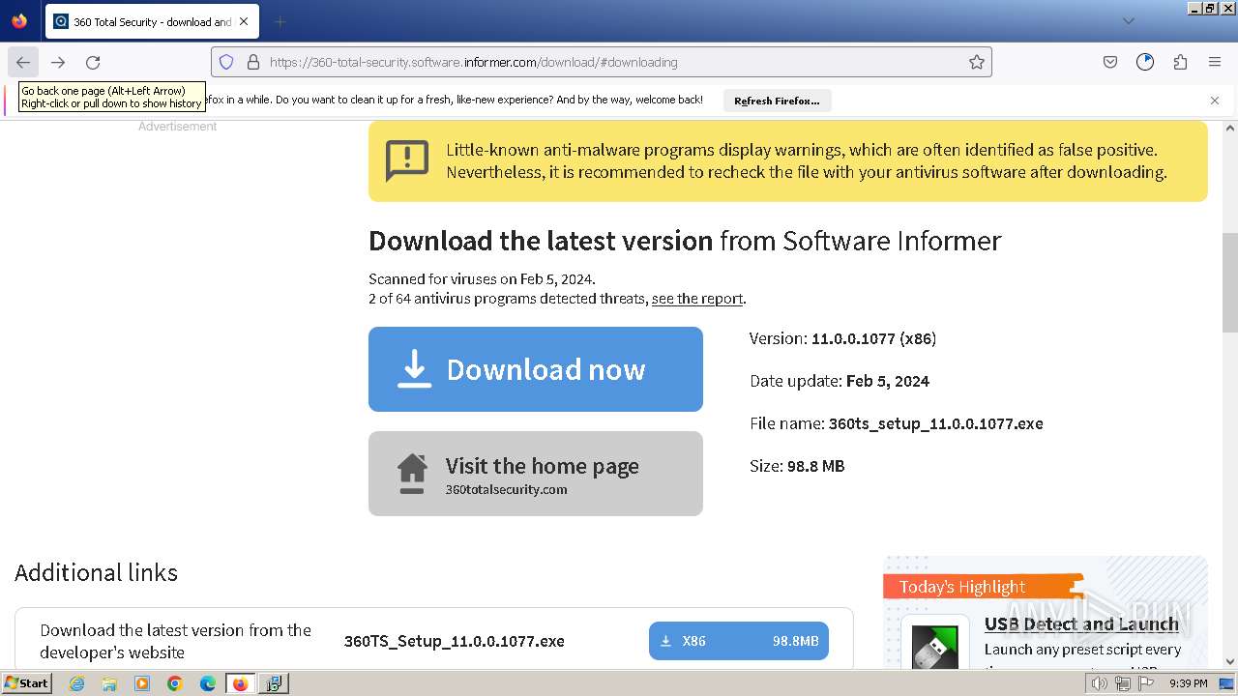Click the forward navigation arrow
Image resolution: width=1238 pixels, height=696 pixels.
click(58, 62)
